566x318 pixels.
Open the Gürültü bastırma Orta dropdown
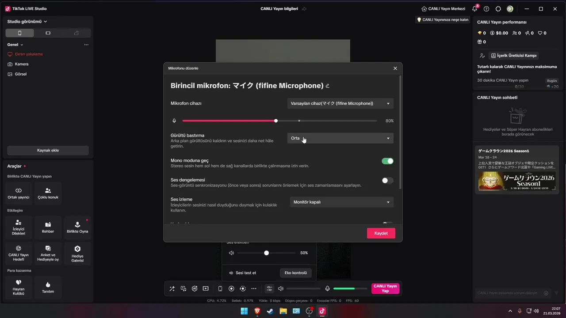click(340, 138)
